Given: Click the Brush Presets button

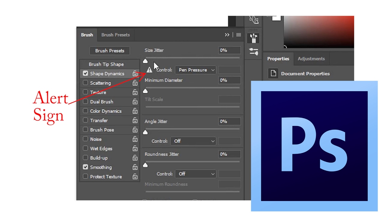Looking at the screenshot, I should click(x=109, y=51).
